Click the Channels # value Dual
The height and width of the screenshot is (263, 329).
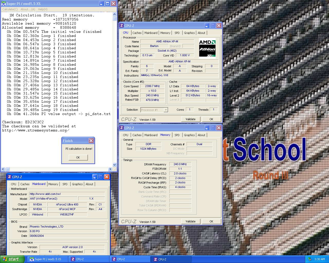pyautogui.click(x=199, y=144)
